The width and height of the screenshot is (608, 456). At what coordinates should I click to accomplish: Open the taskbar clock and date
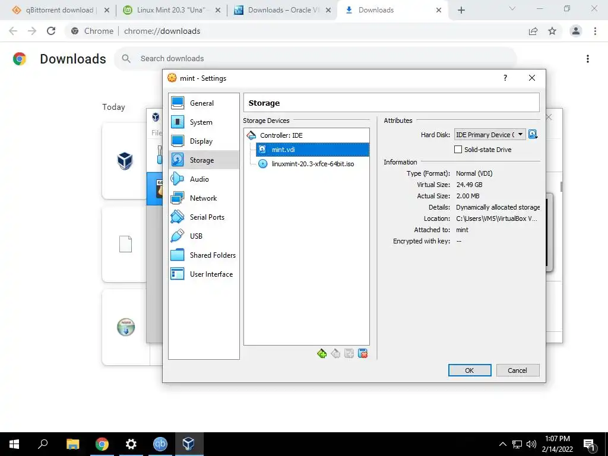point(558,444)
